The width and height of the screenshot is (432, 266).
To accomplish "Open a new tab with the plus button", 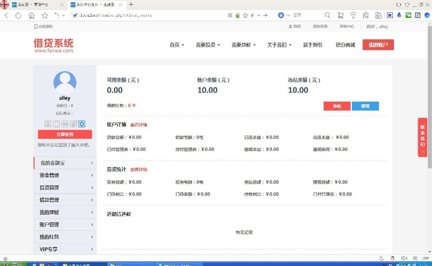I will coord(131,5).
